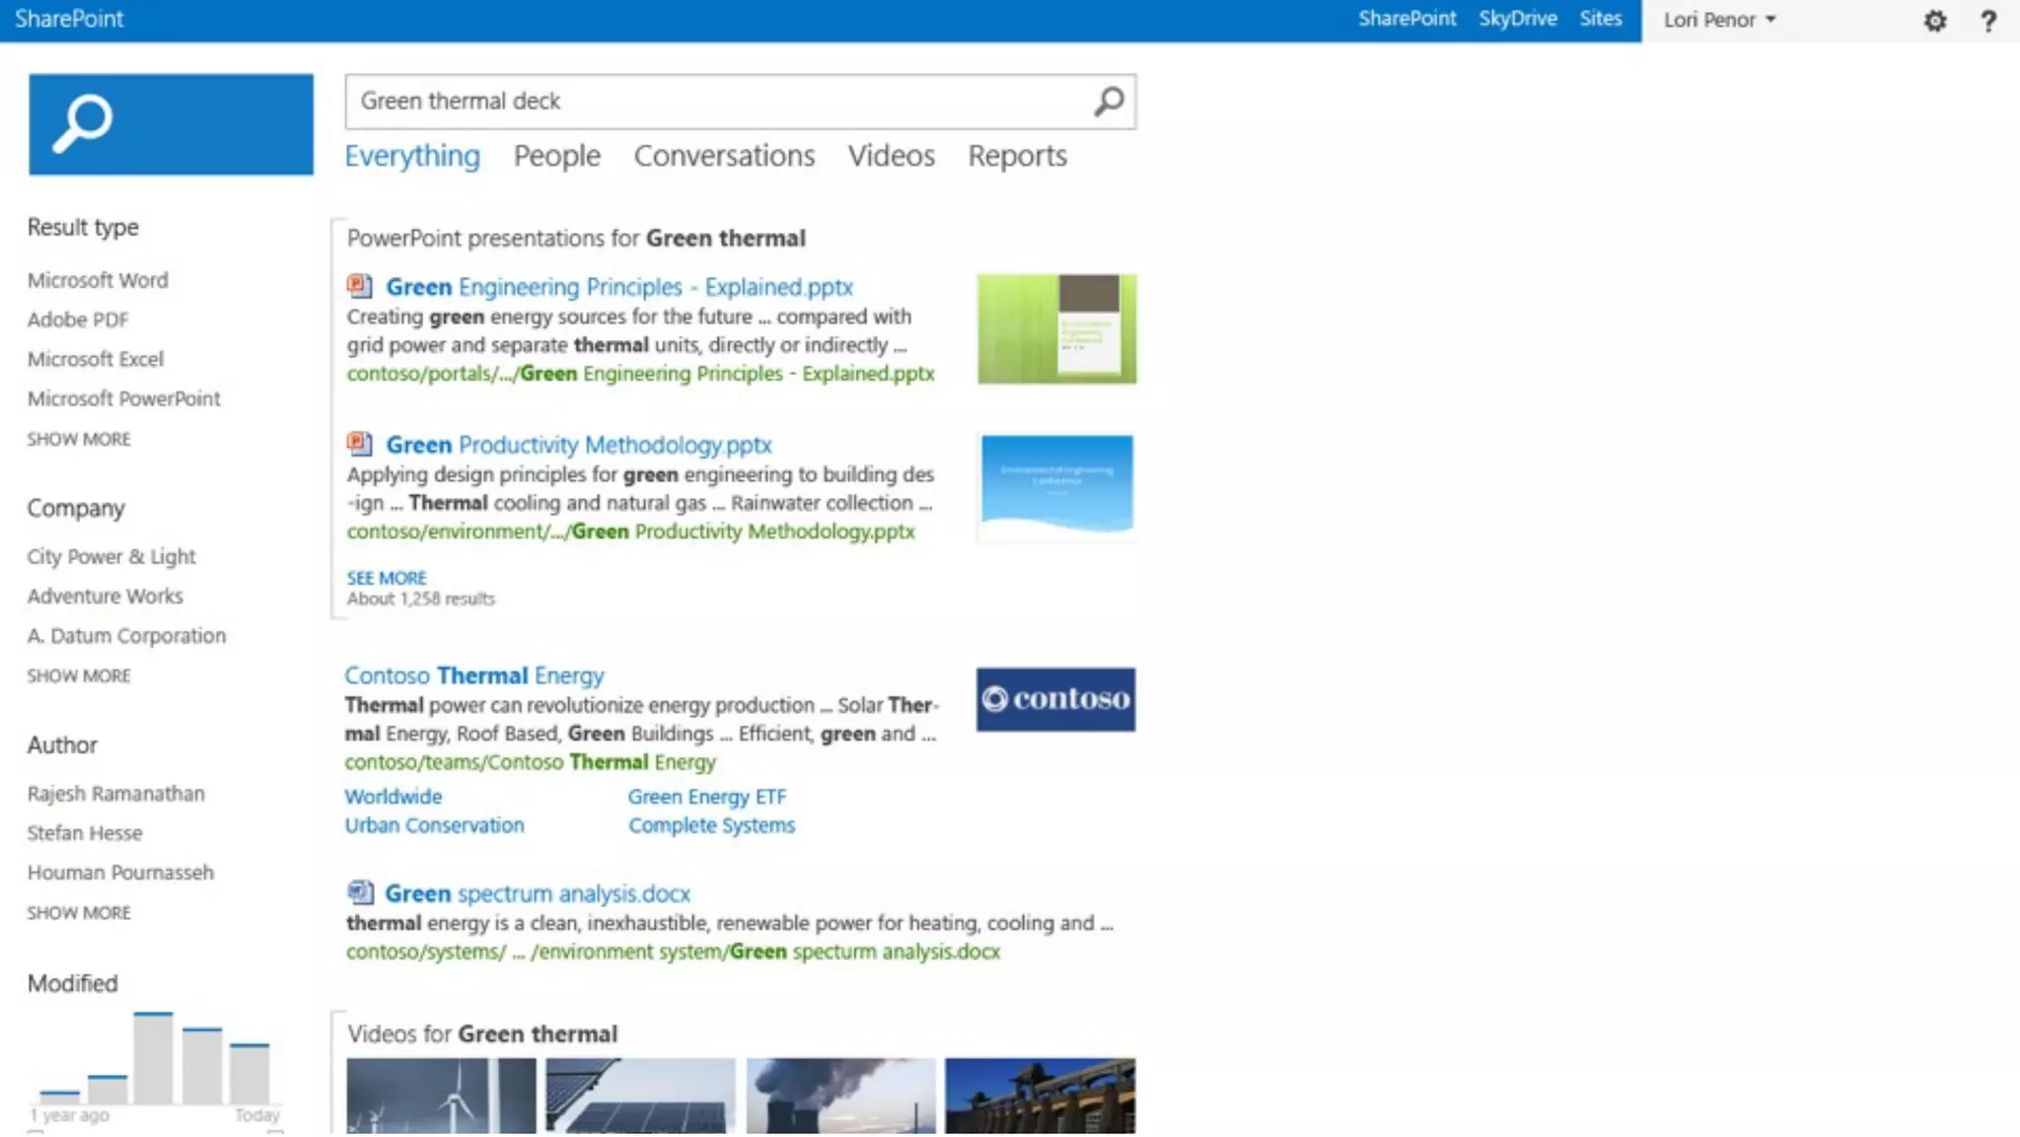Click tallest bar in Modified histogram
The width and height of the screenshot is (2020, 1137).
pos(153,1058)
